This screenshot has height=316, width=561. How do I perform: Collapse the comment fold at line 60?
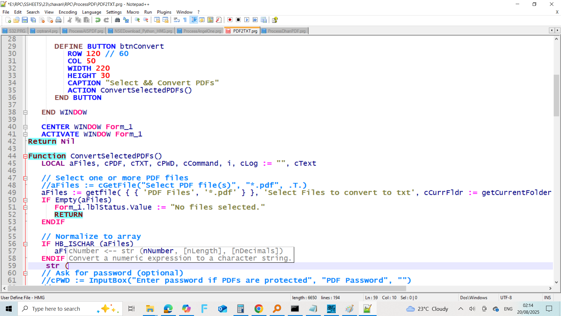[25, 273]
